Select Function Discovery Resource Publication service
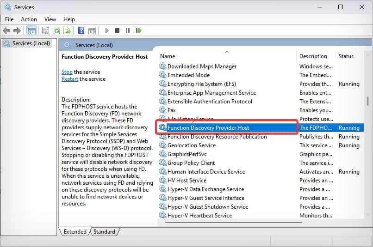This screenshot has width=373, height=247. (x=261, y=137)
